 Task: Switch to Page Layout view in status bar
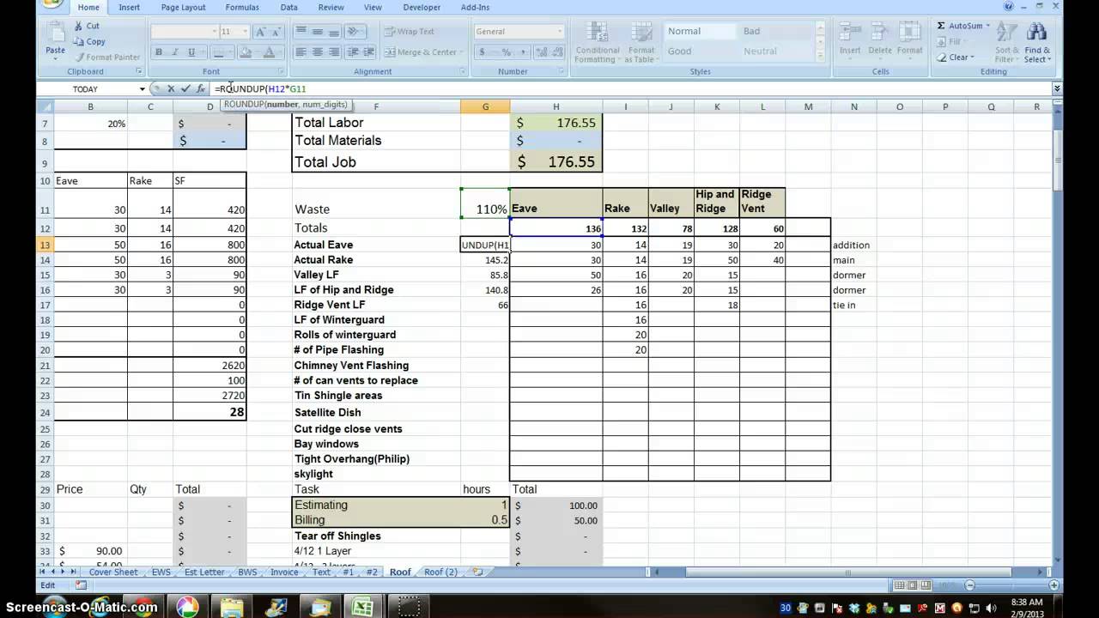[914, 585]
